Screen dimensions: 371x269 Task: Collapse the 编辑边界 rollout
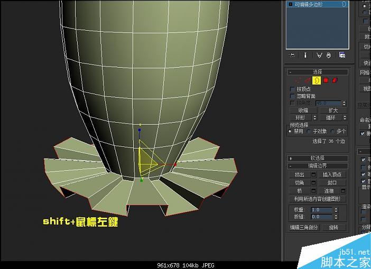pyautogui.click(x=318, y=166)
